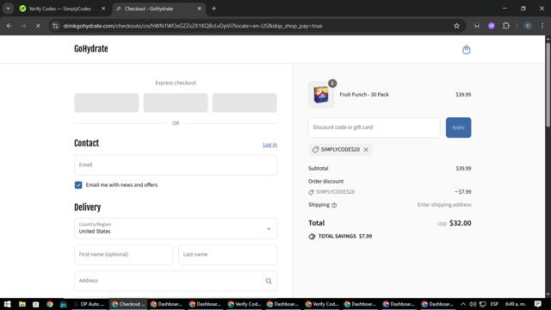Image resolution: width=551 pixels, height=310 pixels.
Task: View site information icon in address bar
Action: point(55,26)
